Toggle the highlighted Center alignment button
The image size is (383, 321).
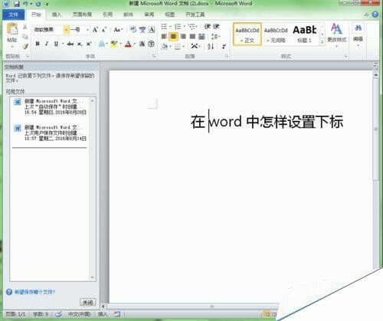(x=173, y=37)
